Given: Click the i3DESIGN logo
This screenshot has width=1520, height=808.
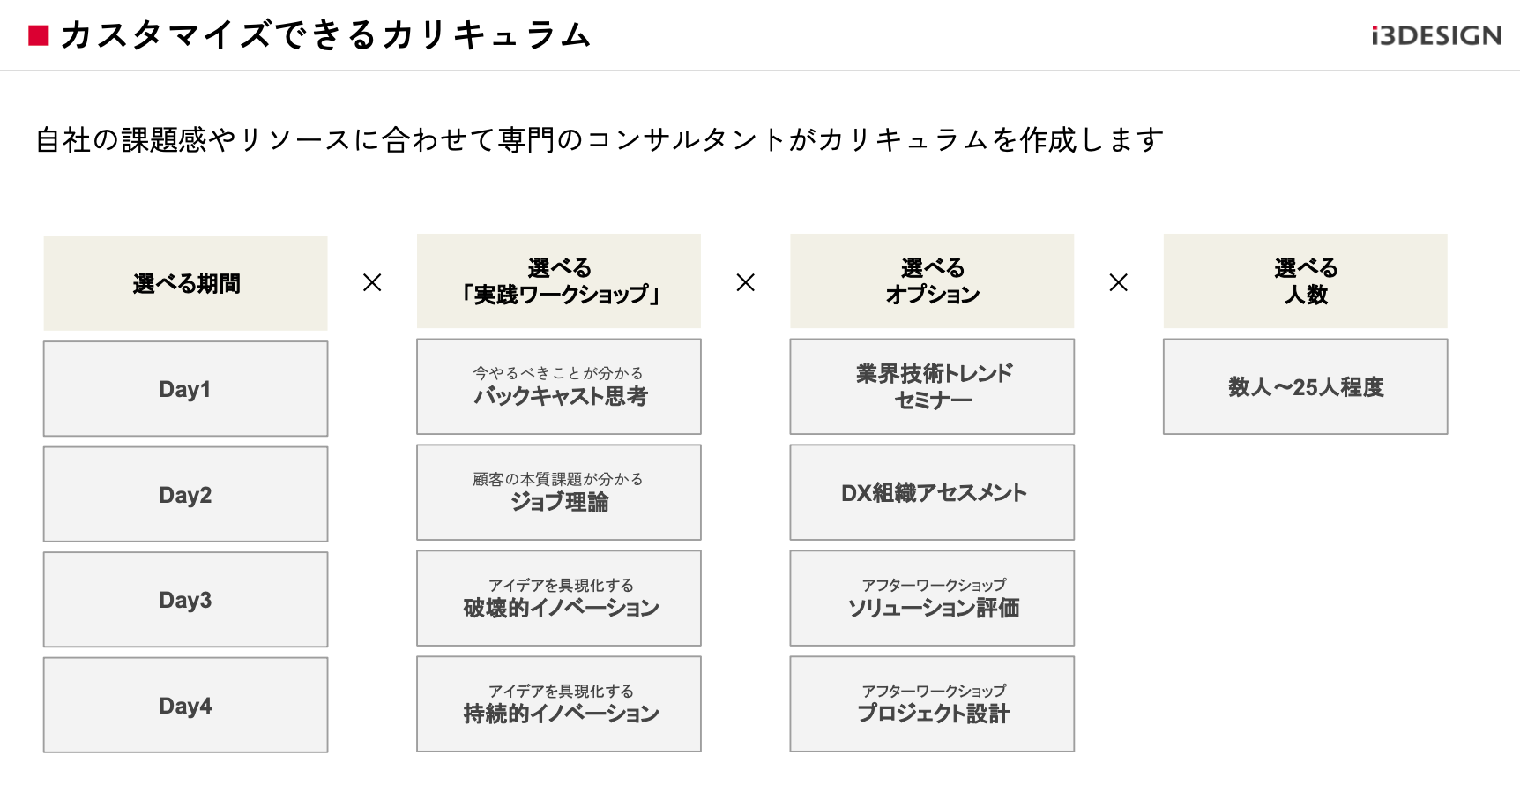Looking at the screenshot, I should [1436, 35].
